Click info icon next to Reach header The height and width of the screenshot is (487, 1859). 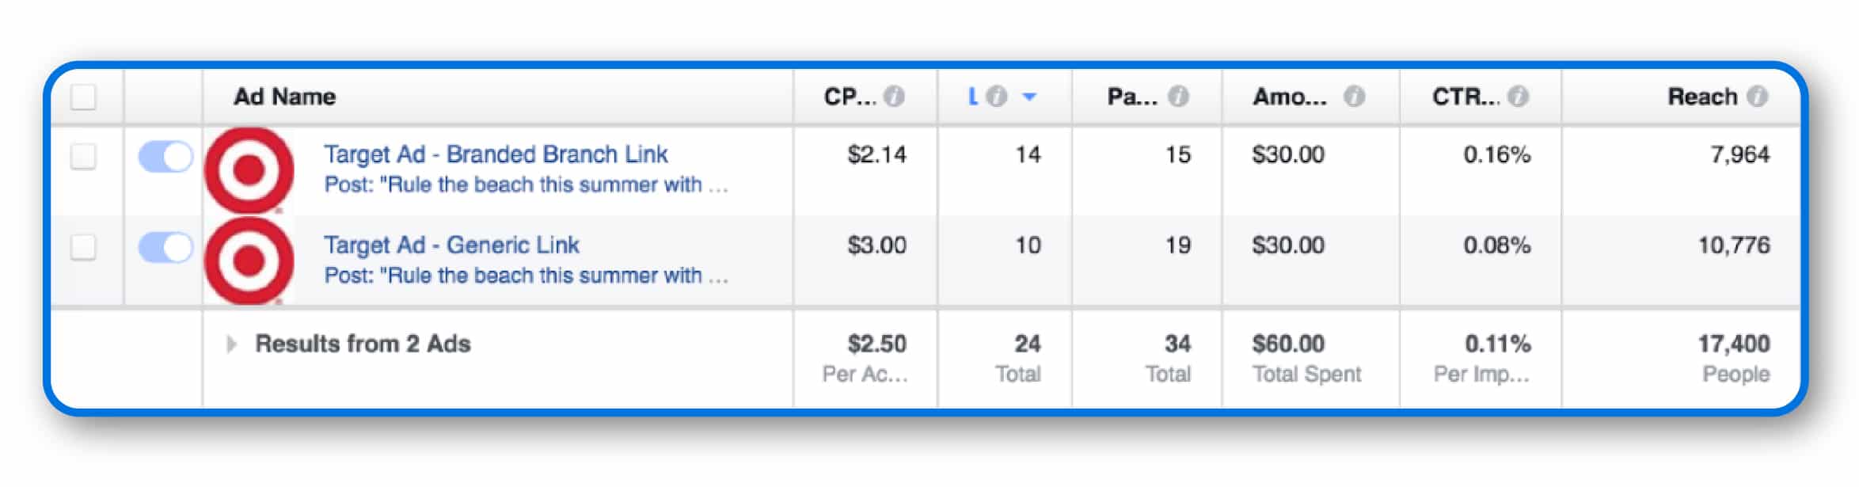(1757, 97)
